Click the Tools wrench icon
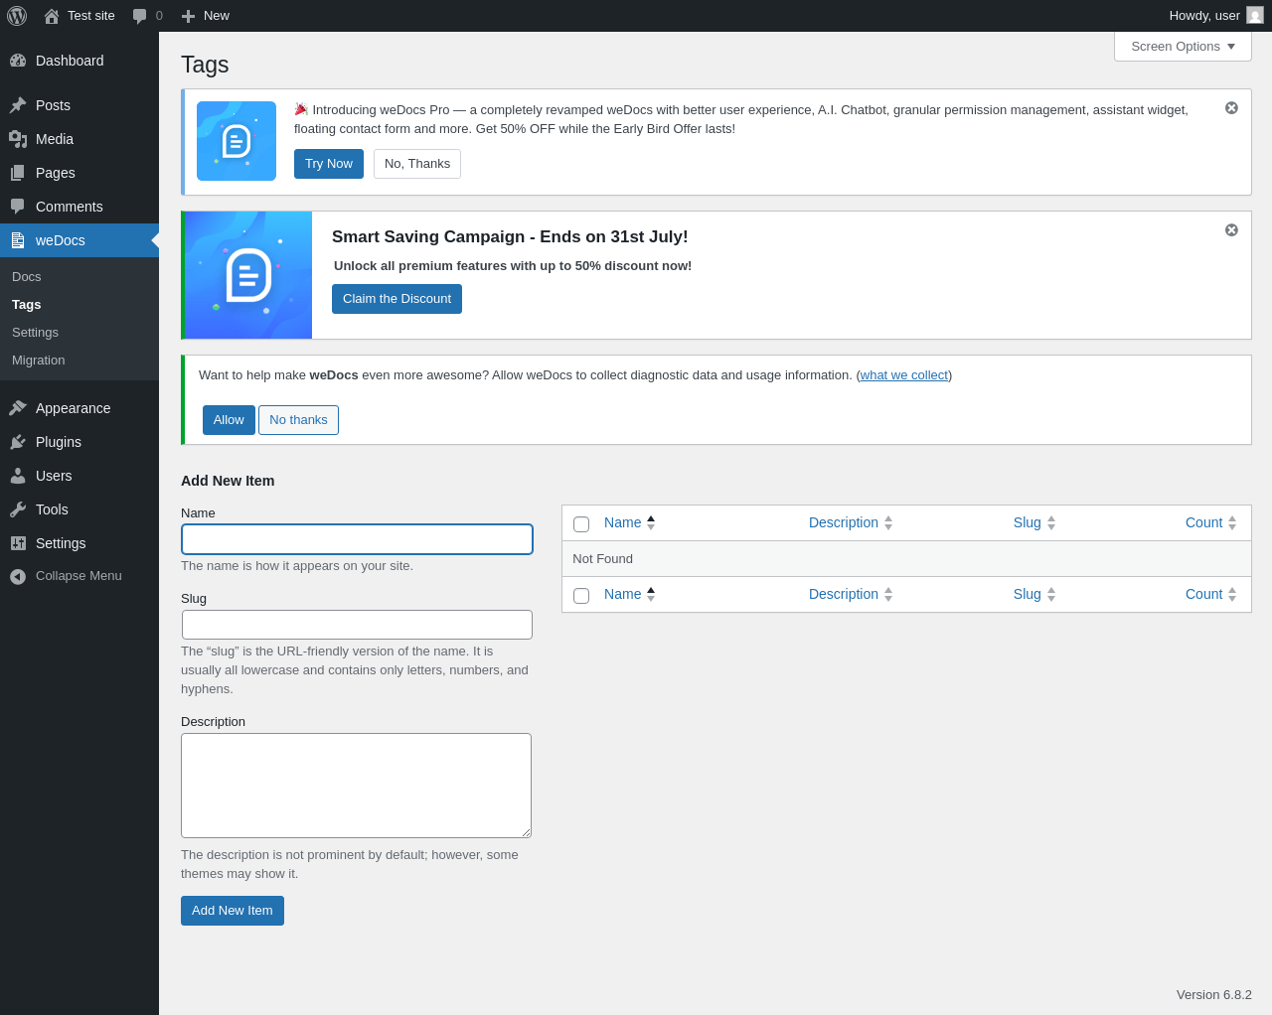The height and width of the screenshot is (1015, 1272). pyautogui.click(x=18, y=509)
